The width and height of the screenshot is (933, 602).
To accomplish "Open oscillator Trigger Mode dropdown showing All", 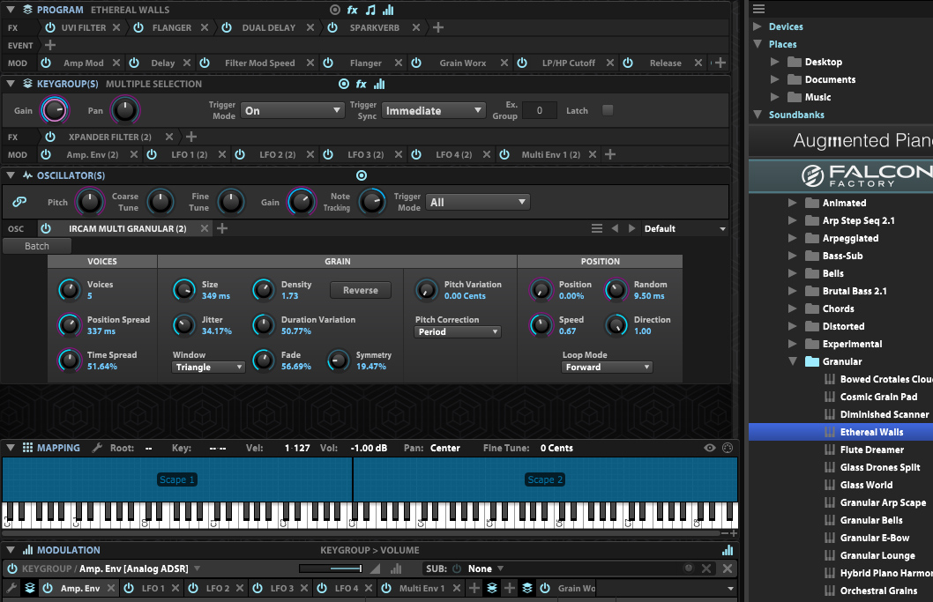I will click(x=478, y=202).
